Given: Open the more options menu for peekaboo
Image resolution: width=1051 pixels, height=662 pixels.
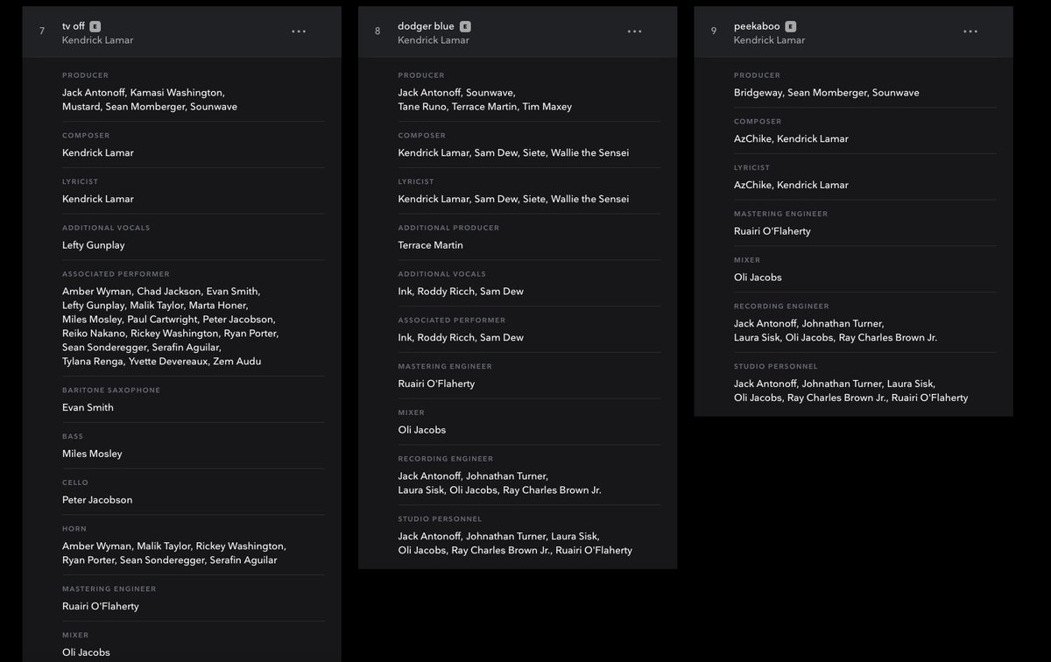Looking at the screenshot, I should [x=970, y=32].
